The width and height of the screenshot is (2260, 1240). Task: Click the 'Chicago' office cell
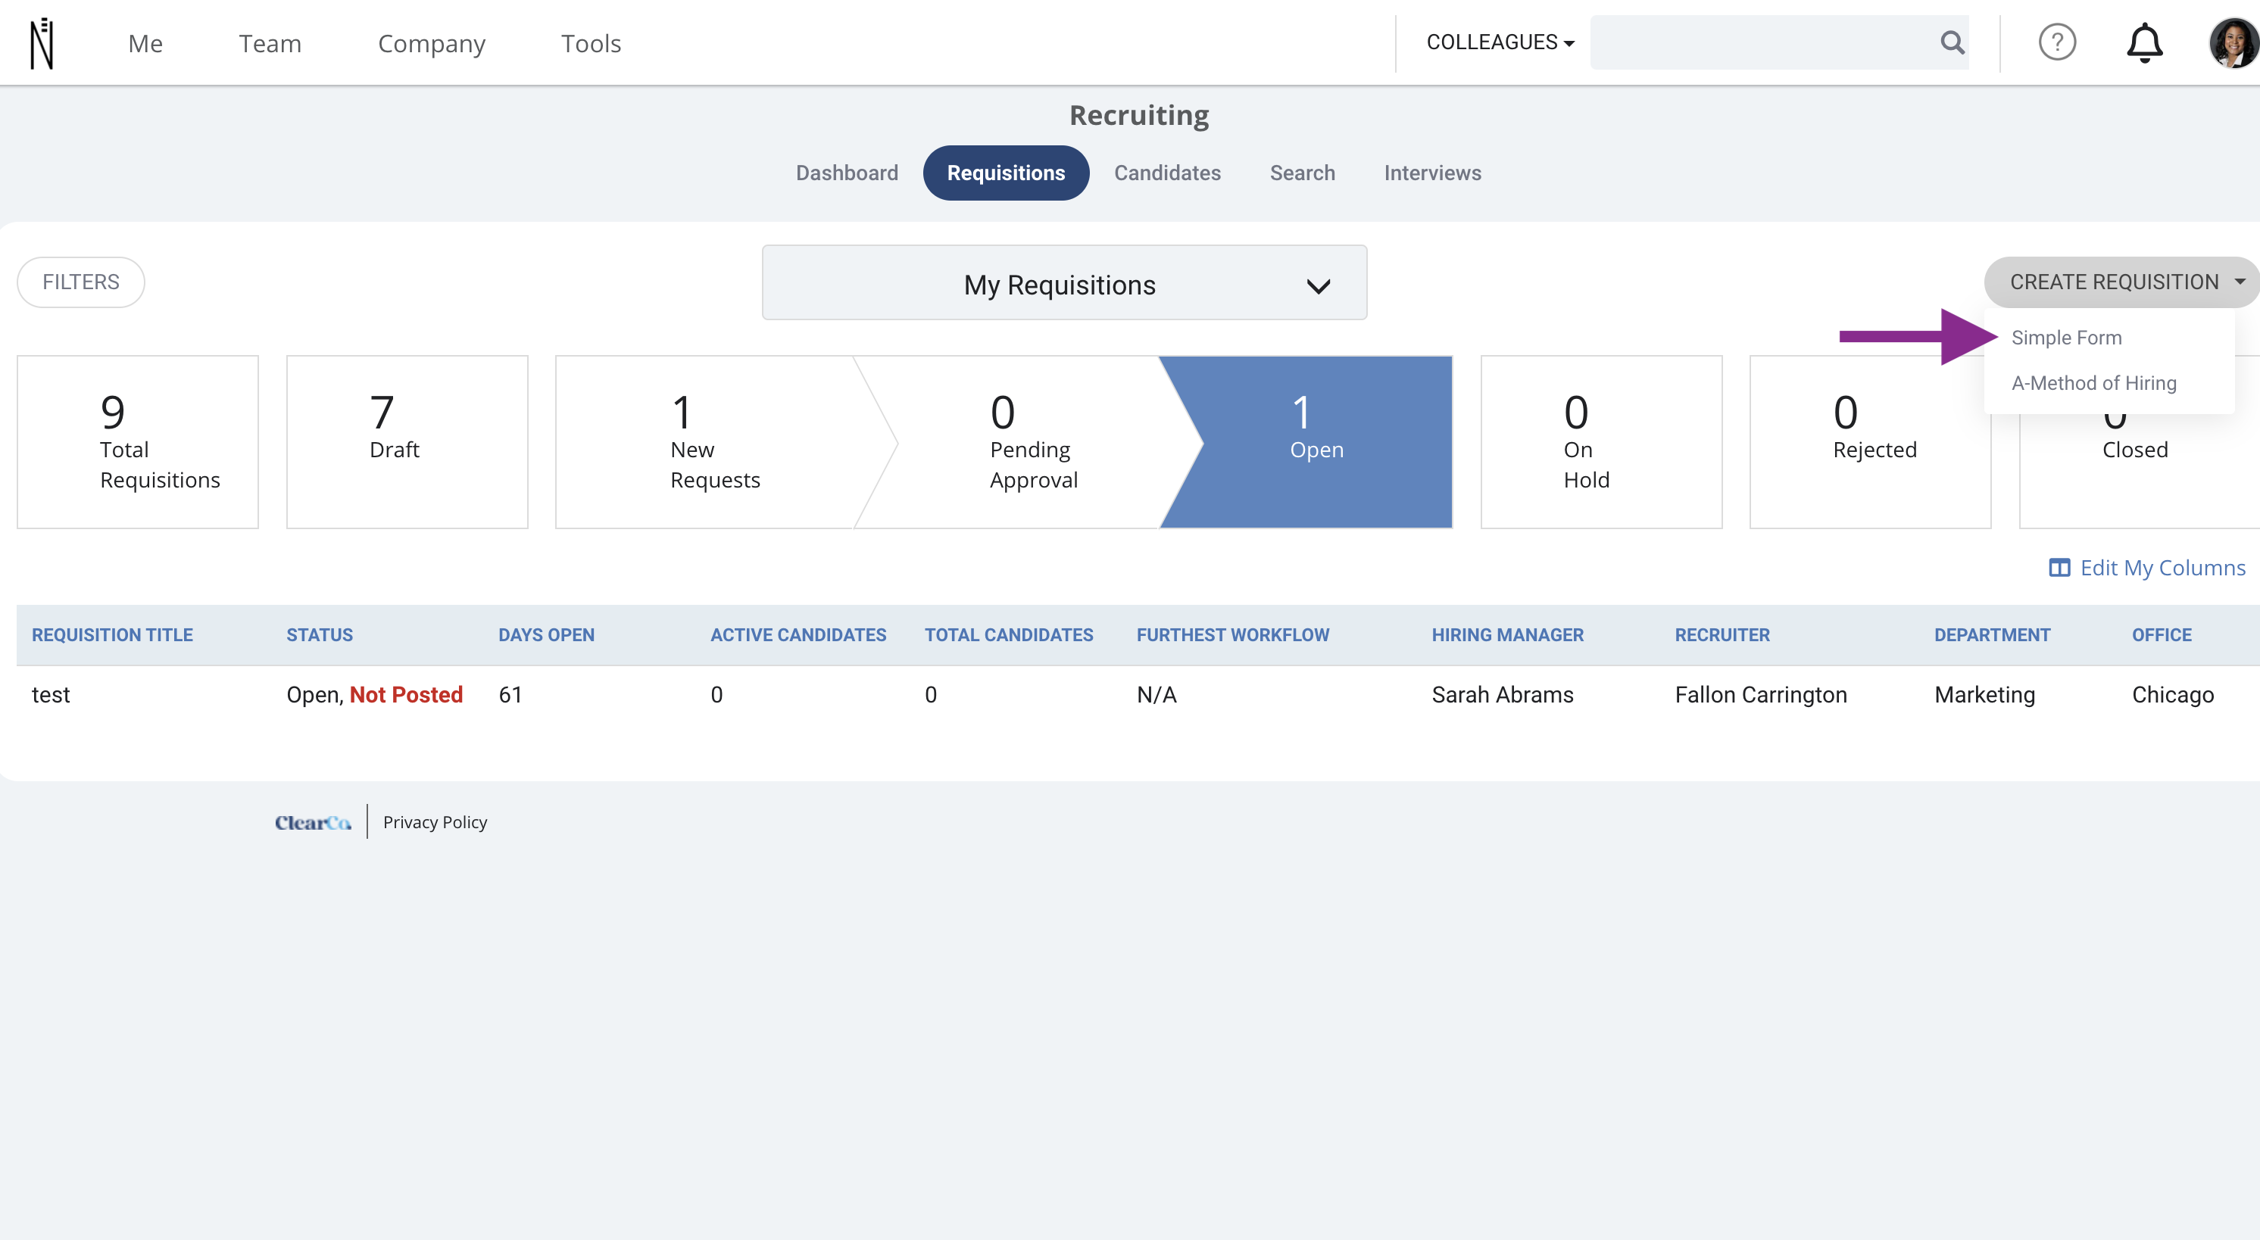2172,694
